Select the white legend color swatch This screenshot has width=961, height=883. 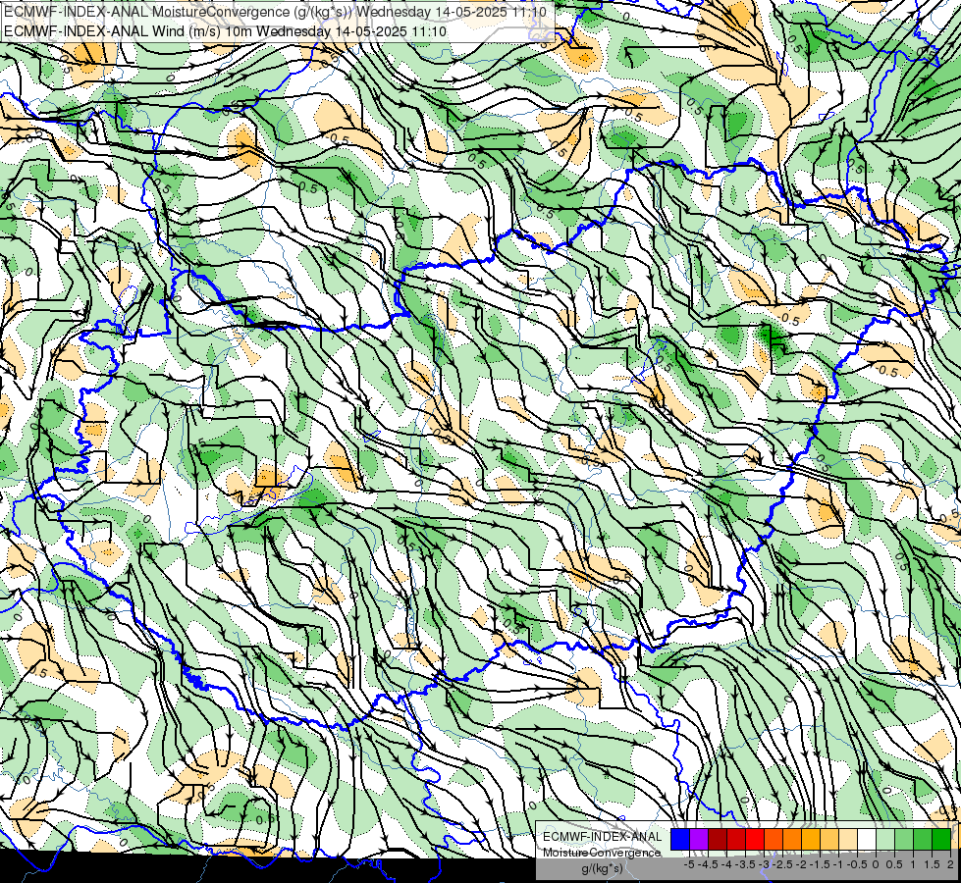click(866, 840)
